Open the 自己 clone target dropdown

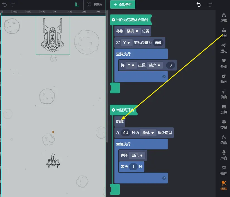[137, 155]
